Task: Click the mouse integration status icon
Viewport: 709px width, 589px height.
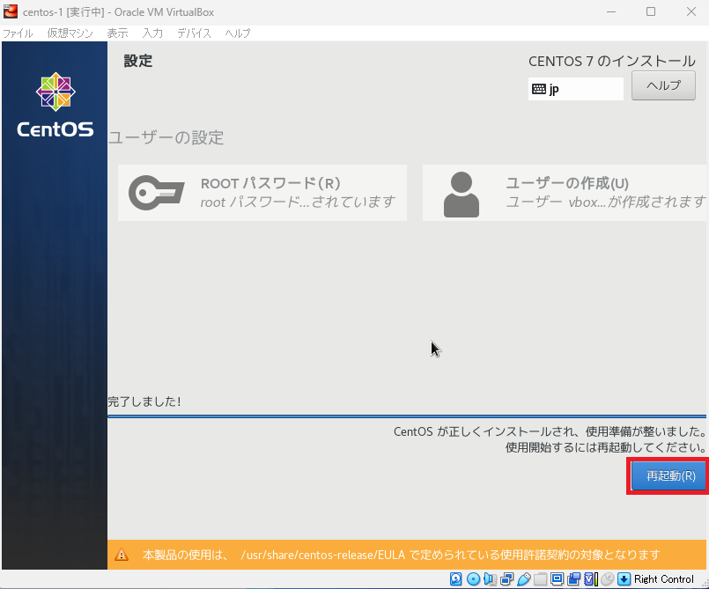Action: click(x=607, y=579)
